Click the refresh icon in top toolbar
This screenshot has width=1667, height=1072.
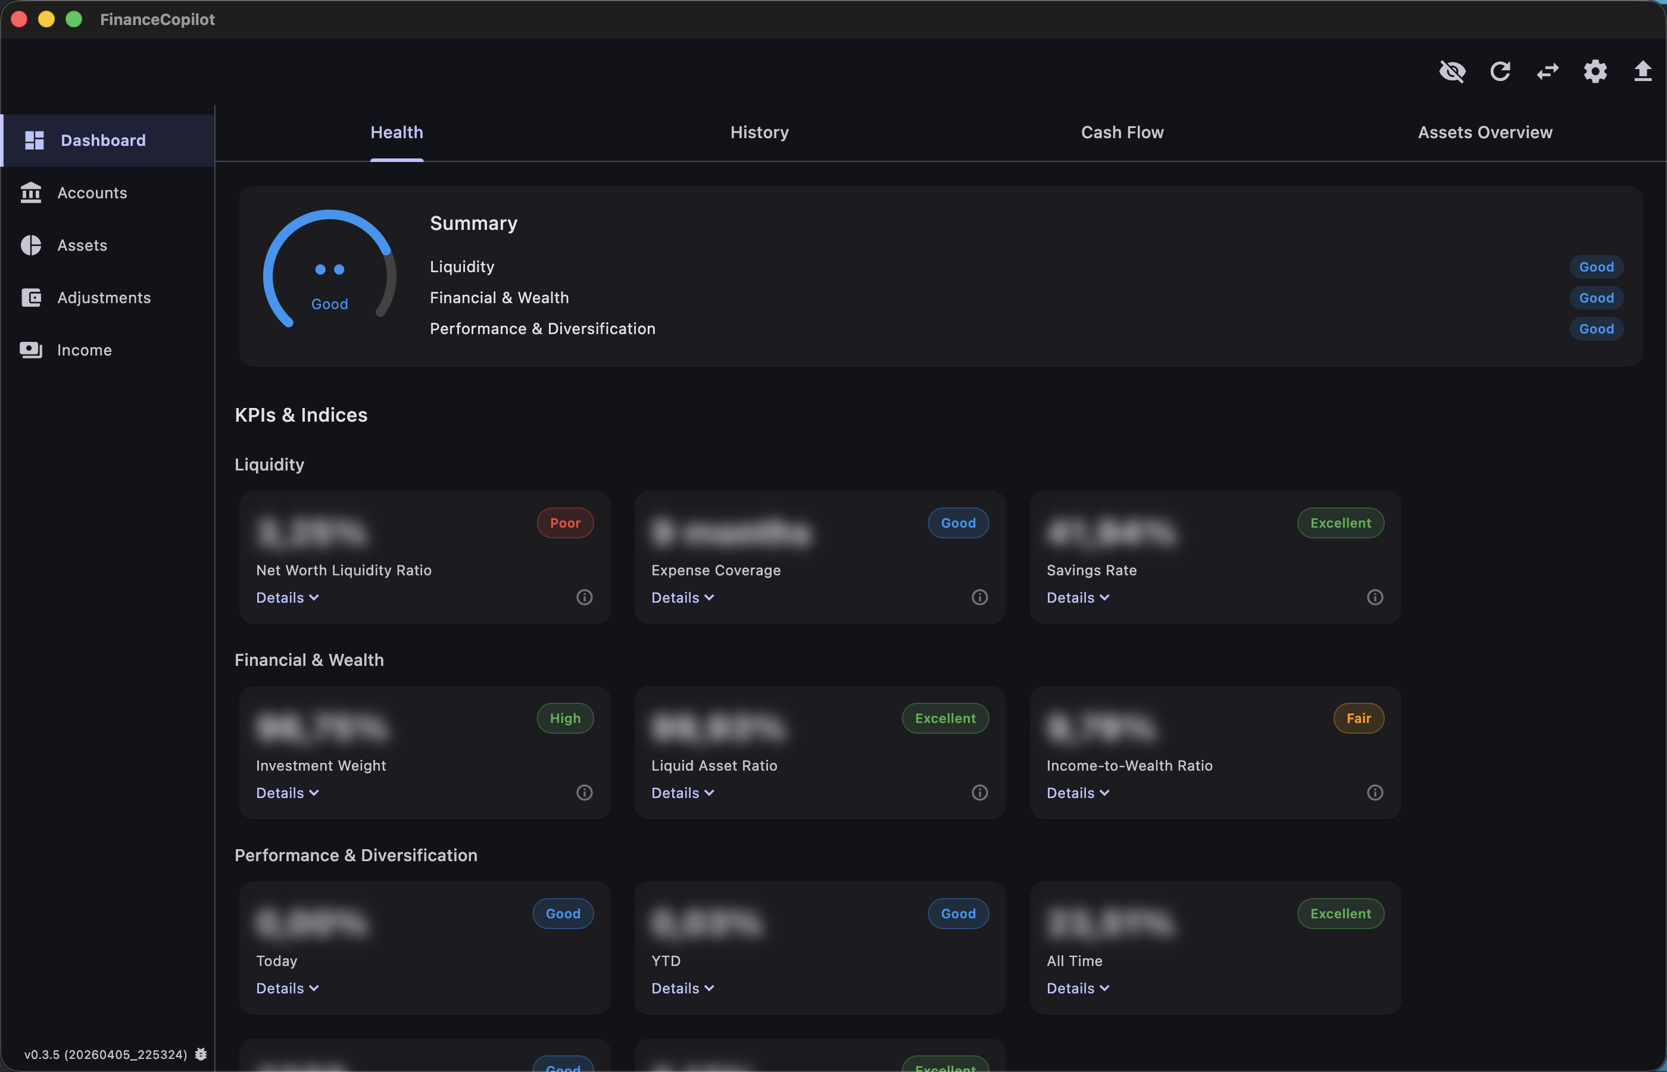click(x=1500, y=71)
